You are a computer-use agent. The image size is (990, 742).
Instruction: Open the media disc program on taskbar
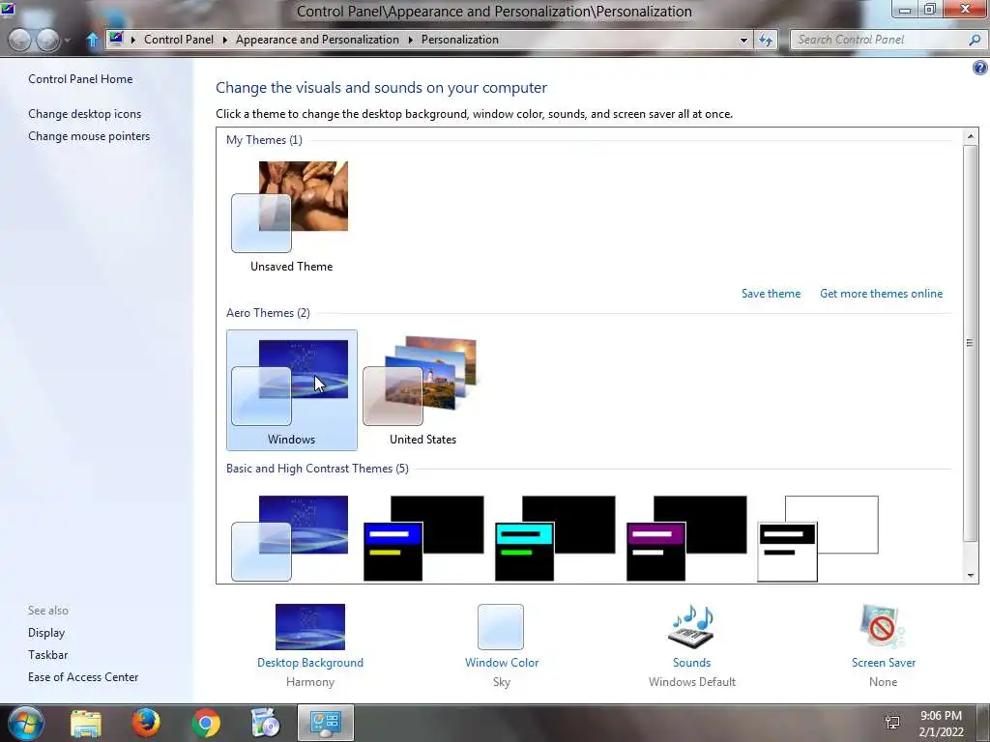point(265,723)
